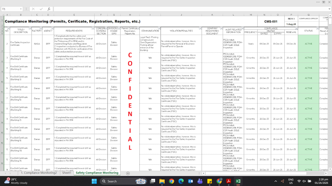Open Excel from the Windows taskbar

[x=238, y=181]
